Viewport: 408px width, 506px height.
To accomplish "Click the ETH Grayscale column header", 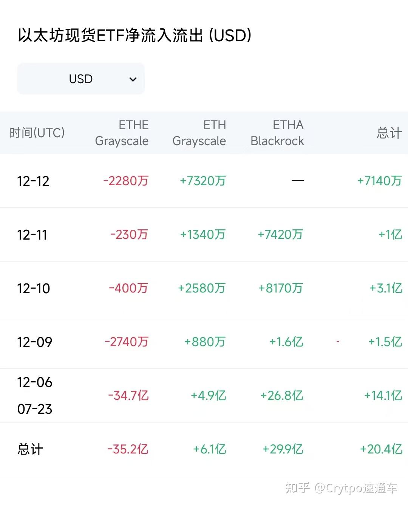I will coord(199,133).
